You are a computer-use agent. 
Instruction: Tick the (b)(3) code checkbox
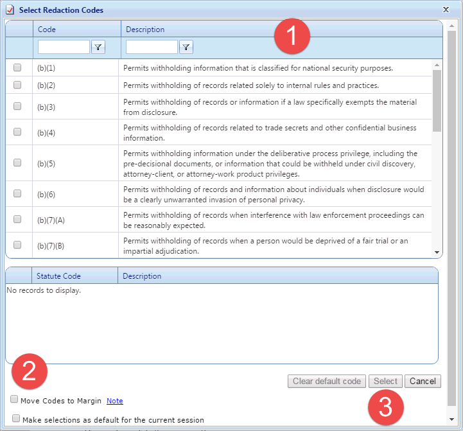point(17,106)
